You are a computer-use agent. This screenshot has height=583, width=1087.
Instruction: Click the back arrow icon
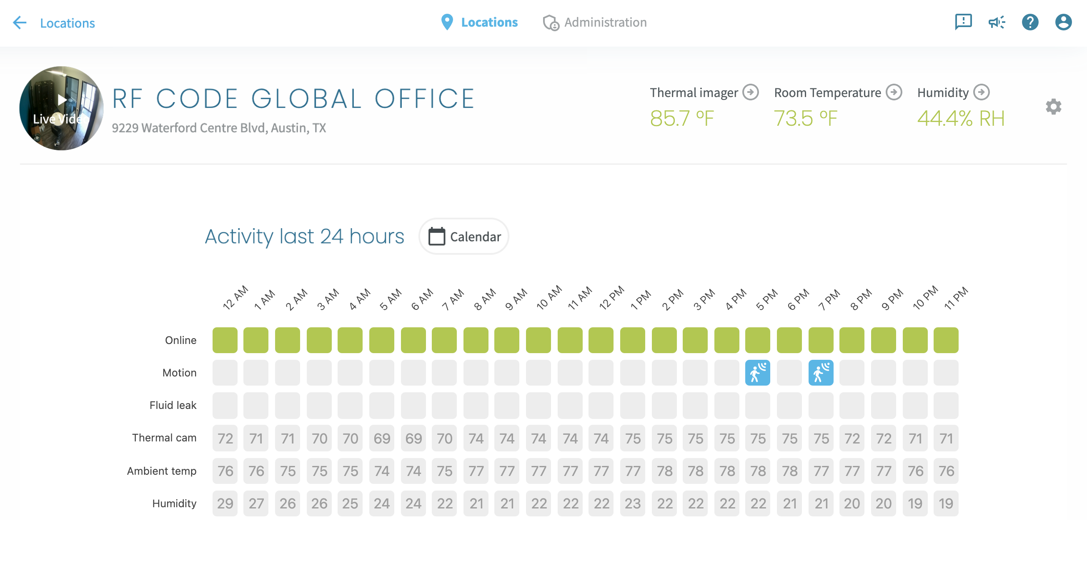[20, 22]
